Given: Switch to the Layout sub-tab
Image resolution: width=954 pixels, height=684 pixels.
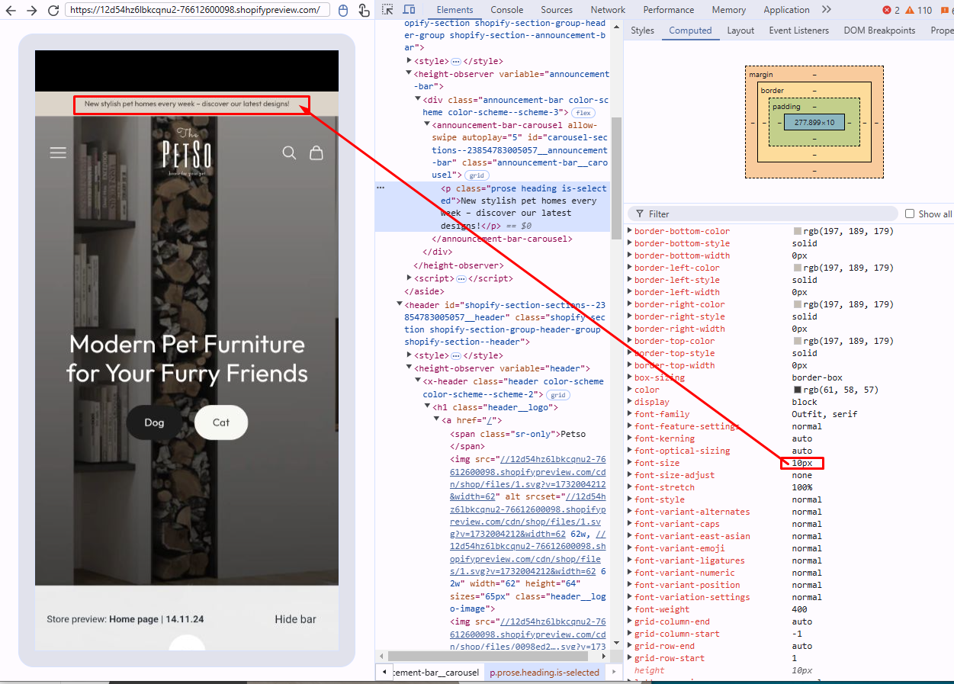Looking at the screenshot, I should [x=740, y=31].
